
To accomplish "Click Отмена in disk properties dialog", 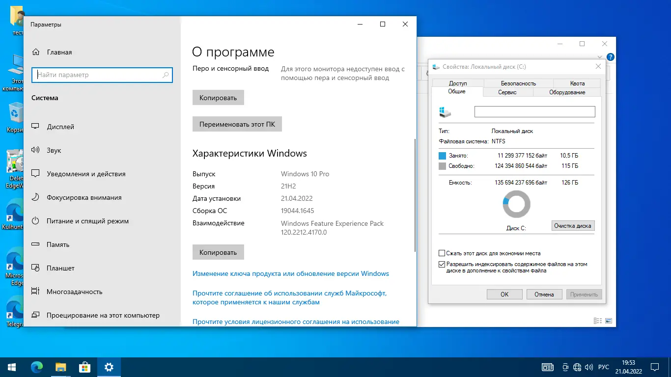I will point(544,295).
